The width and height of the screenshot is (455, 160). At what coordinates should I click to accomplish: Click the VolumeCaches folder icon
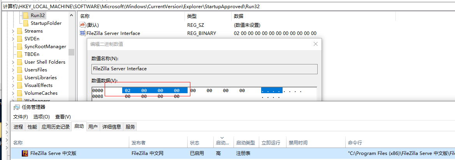(x=20, y=93)
